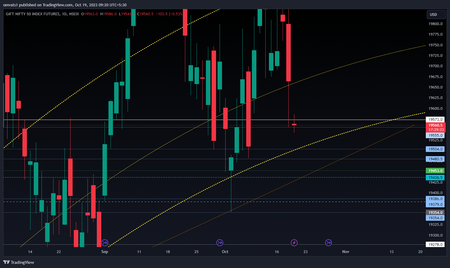The width and height of the screenshot is (450, 268).
Task: Select the blue 19504.0 line label
Action: (x=435, y=149)
